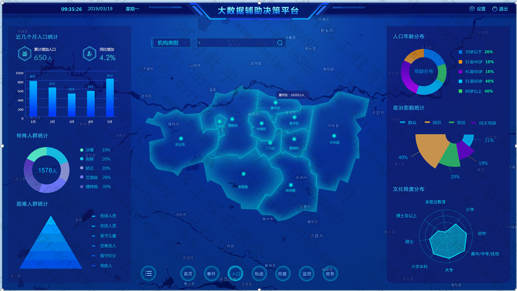
Task: Click the 60岁以上 green color swatch
Action: (x=460, y=91)
